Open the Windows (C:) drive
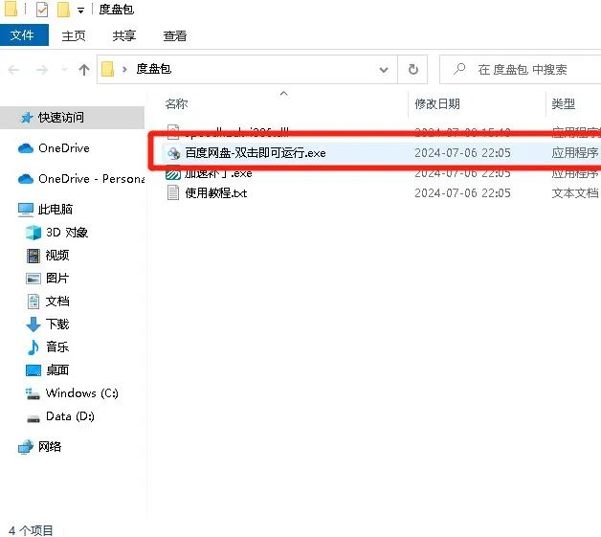The height and width of the screenshot is (537, 601). (82, 393)
